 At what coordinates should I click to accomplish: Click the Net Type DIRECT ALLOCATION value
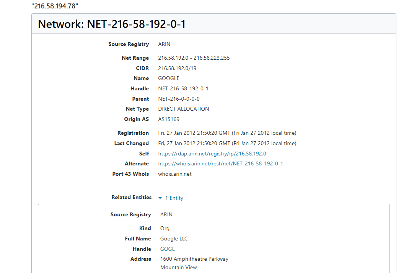pos(183,109)
